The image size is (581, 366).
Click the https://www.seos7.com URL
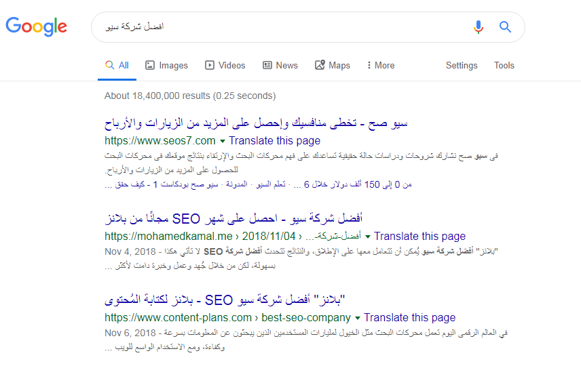(x=160, y=140)
